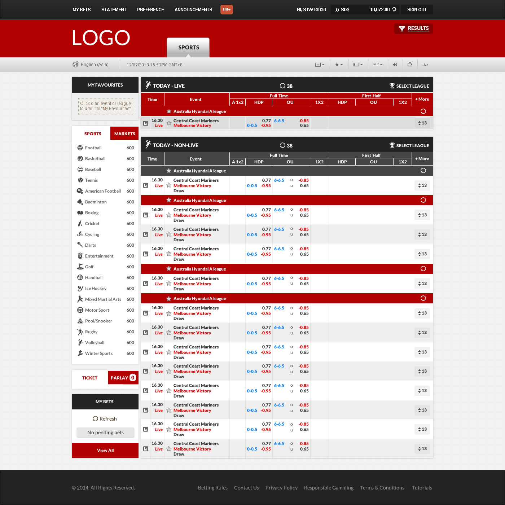
Task: Star the dark gray Australia Hyundai A league header
Action: (169, 171)
